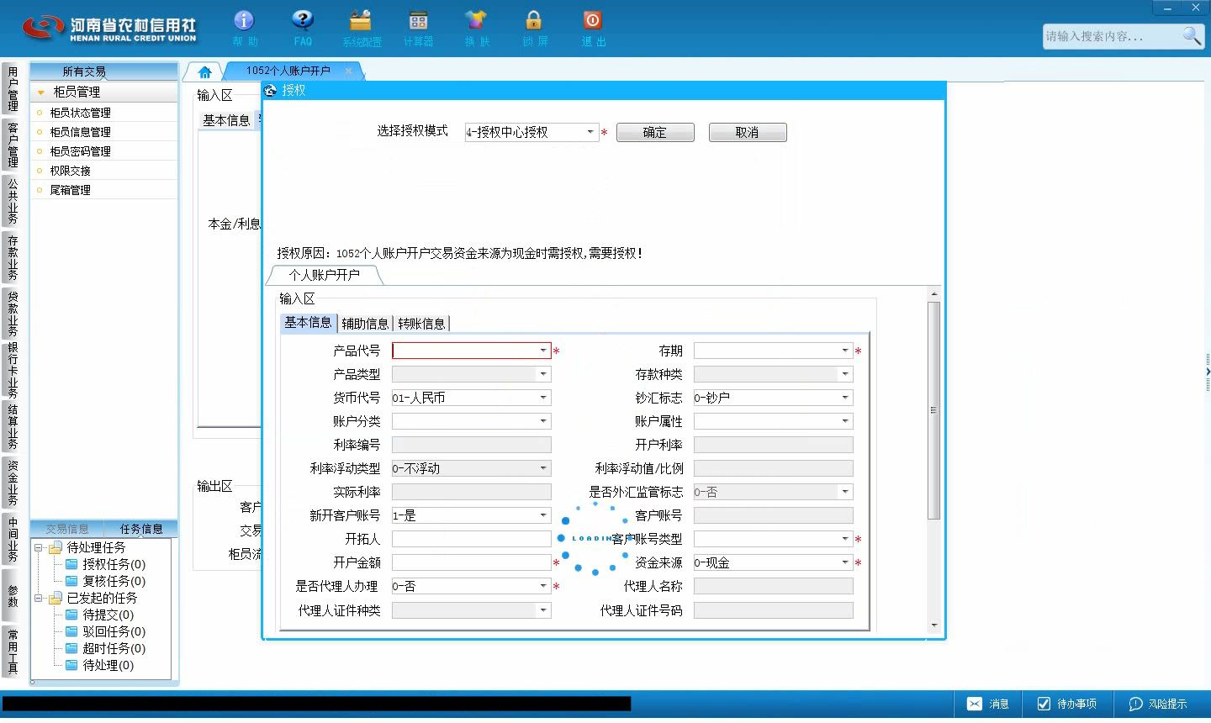This screenshot has height=723, width=1211.
Task: Click the 取消 button
Action: (x=748, y=132)
